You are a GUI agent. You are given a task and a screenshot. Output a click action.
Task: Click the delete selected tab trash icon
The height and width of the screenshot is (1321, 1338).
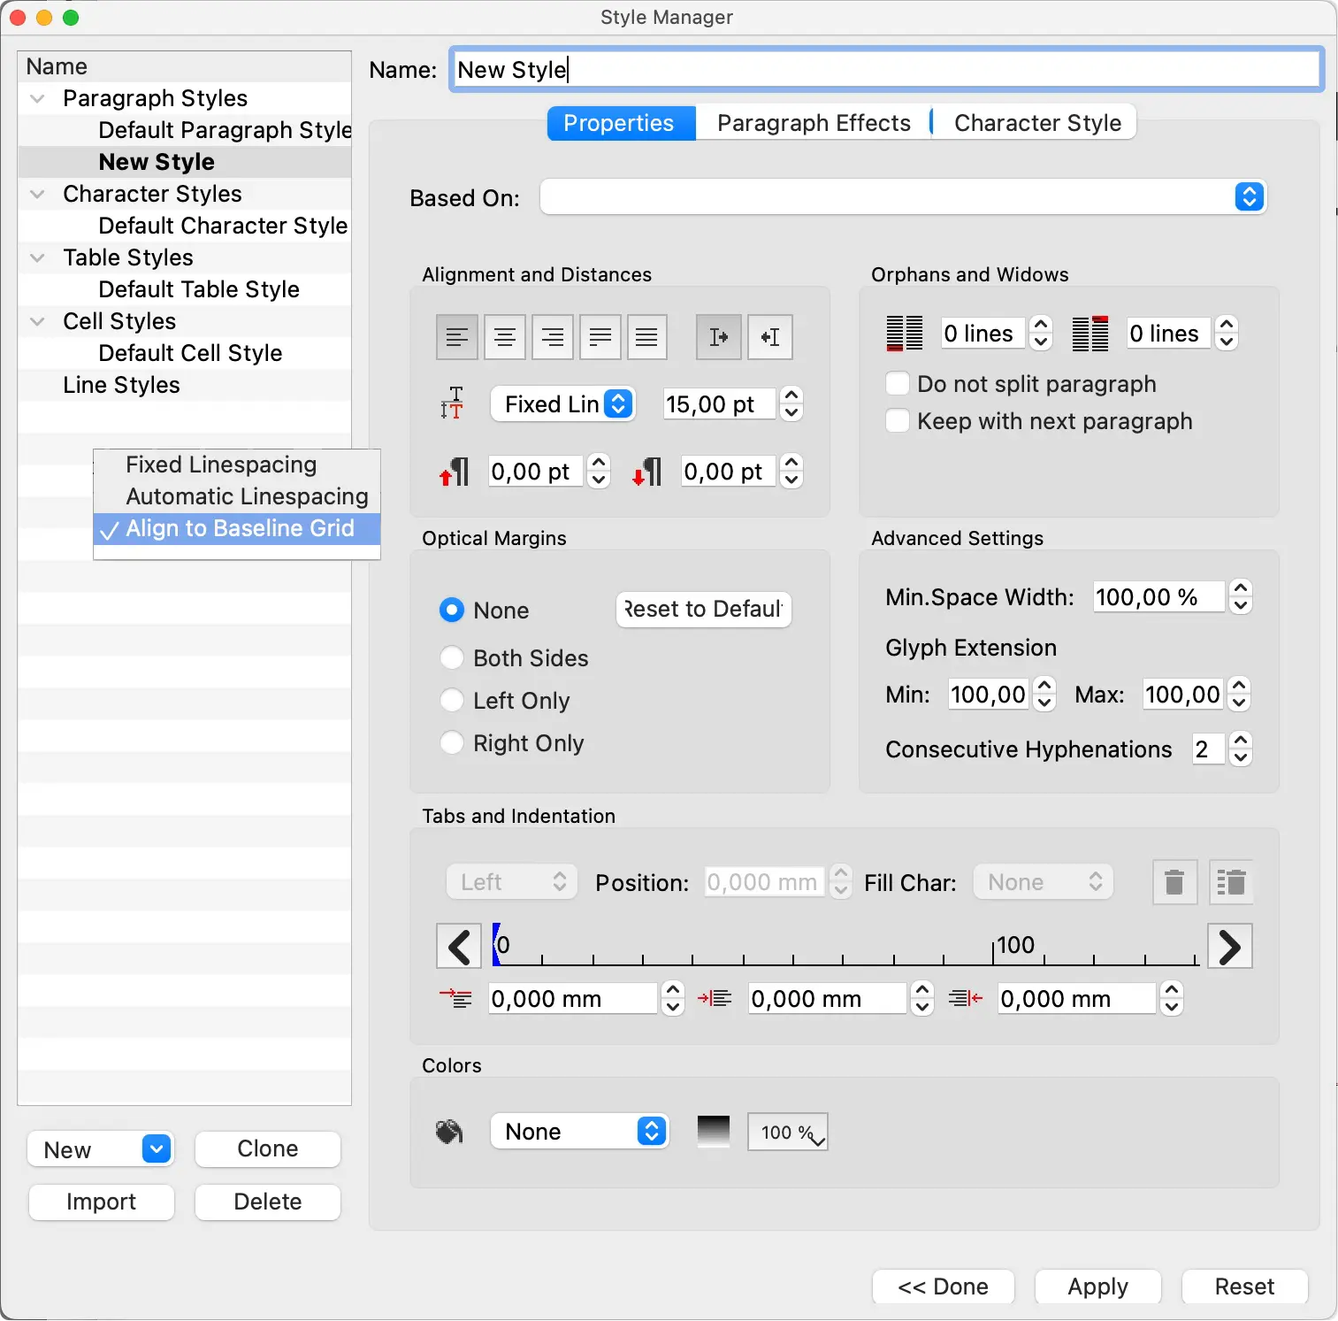pyautogui.click(x=1174, y=882)
